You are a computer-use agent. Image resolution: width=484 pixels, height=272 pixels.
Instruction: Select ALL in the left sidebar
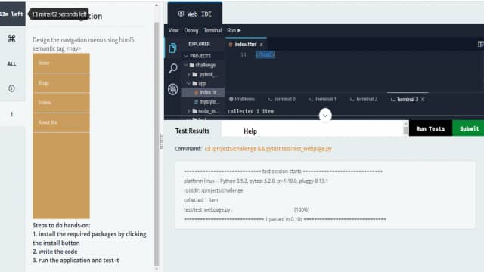(x=11, y=63)
